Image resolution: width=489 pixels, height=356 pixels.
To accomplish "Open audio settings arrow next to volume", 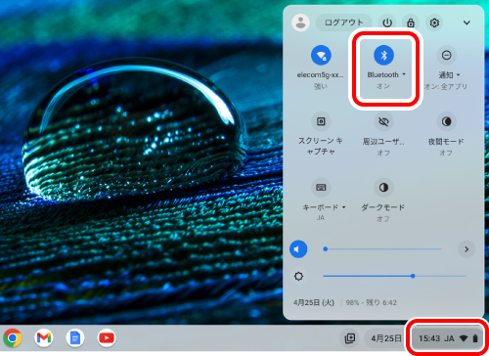I will 467,249.
